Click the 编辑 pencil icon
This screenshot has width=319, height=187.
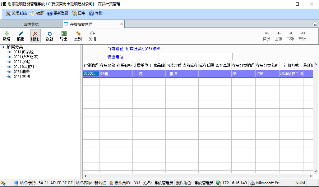click(21, 33)
